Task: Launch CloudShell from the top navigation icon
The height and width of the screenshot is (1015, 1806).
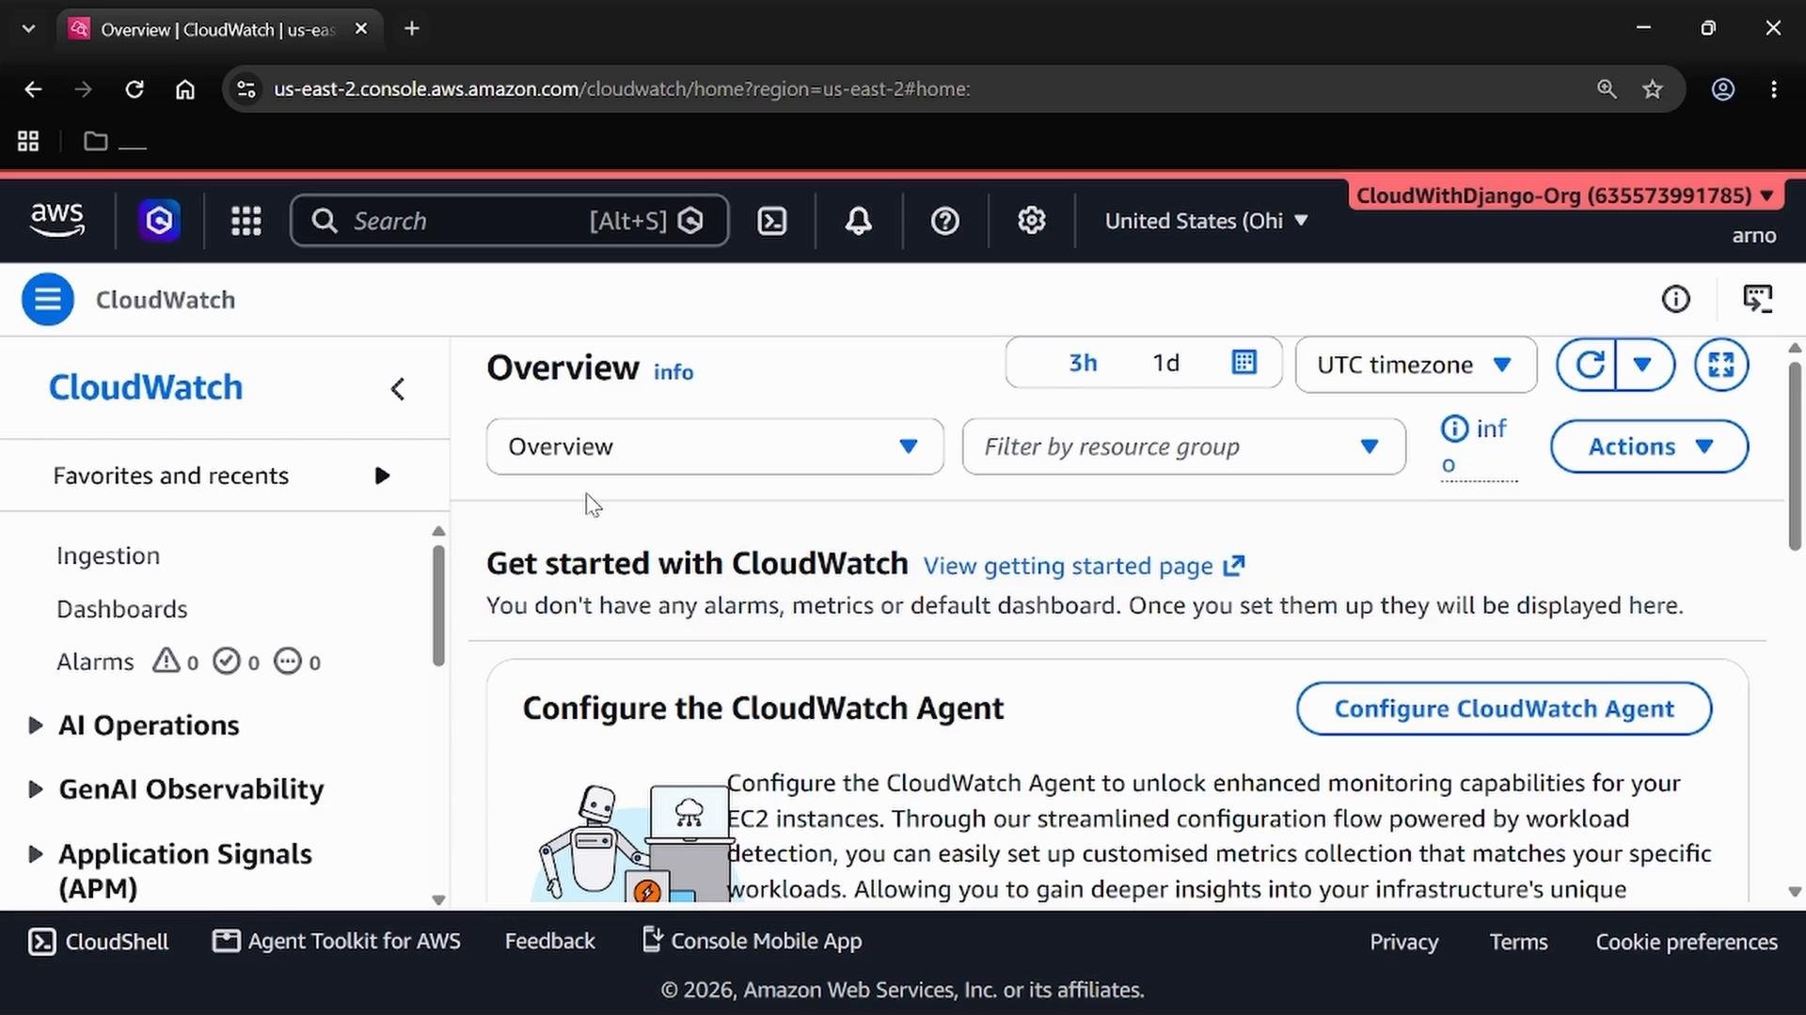Action: point(772,221)
